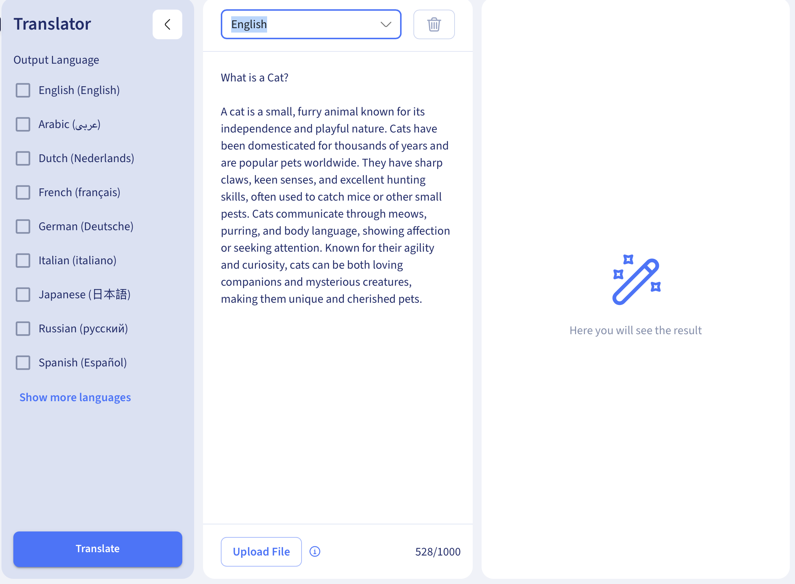This screenshot has width=795, height=584.
Task: Open the output language panel section
Action: coord(167,24)
